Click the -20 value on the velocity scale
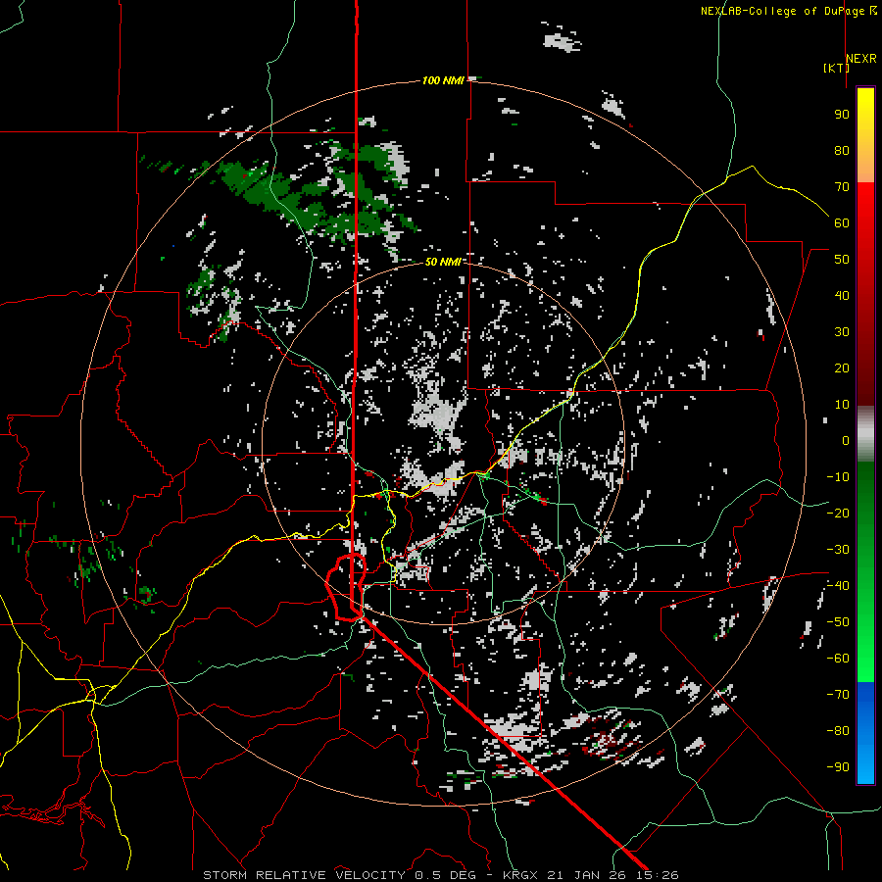The width and height of the screenshot is (882, 882). click(x=838, y=513)
